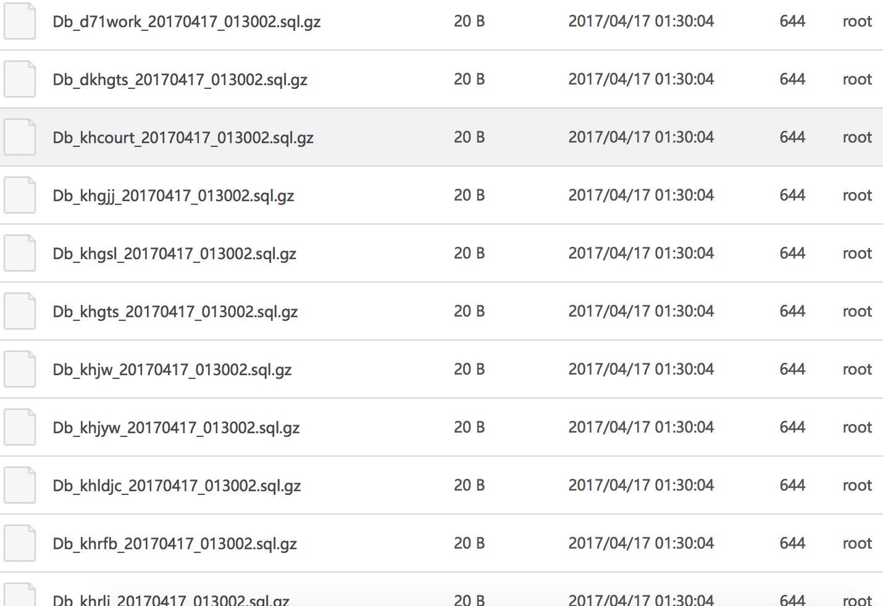Select the file icon for Db_khgsl backup
Screen dimensions: 883x606
point(20,253)
